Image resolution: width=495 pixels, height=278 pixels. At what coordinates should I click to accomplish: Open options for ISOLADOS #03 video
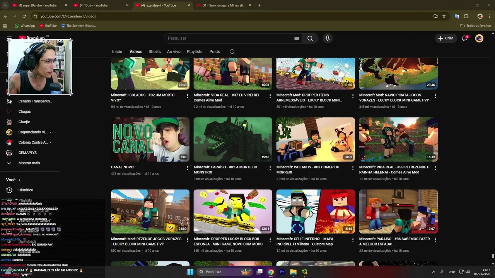[353, 168]
